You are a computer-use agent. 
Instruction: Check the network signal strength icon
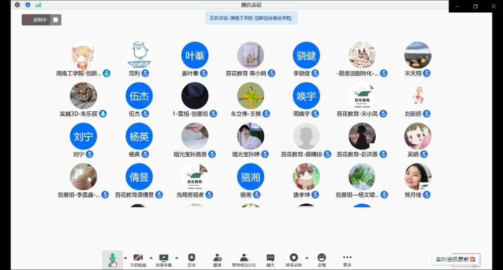pyautogui.click(x=38, y=5)
